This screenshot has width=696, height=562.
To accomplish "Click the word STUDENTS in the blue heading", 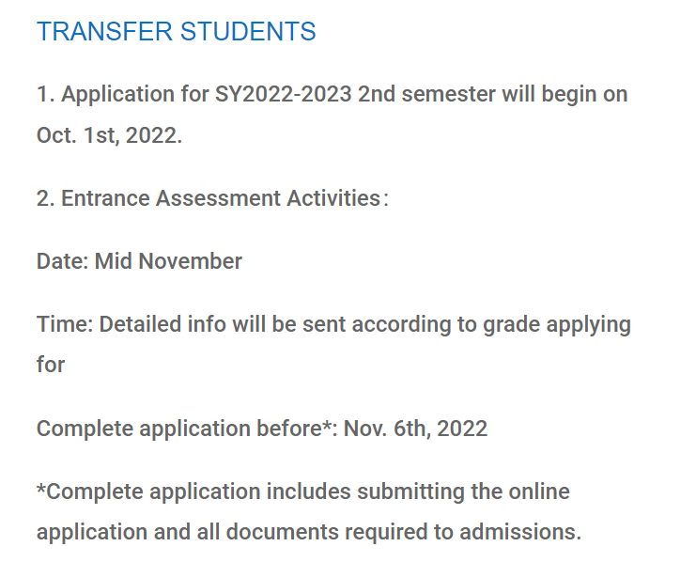I will (x=248, y=32).
